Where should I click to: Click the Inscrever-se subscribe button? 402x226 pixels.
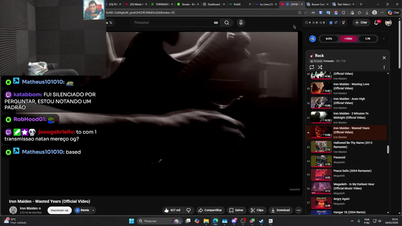coord(60,210)
